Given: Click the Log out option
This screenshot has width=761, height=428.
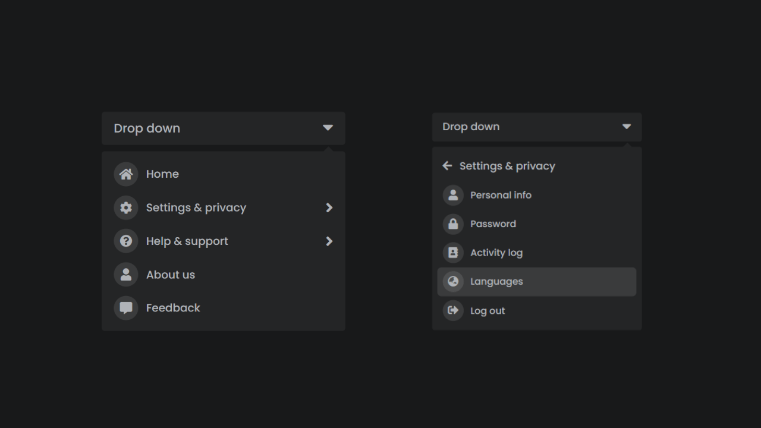Looking at the screenshot, I should point(488,310).
